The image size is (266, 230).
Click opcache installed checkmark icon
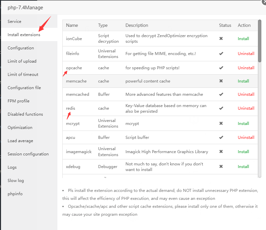(221, 68)
